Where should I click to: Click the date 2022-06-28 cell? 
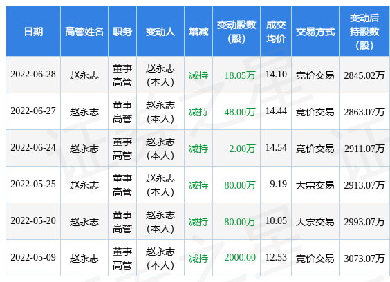[33, 75]
